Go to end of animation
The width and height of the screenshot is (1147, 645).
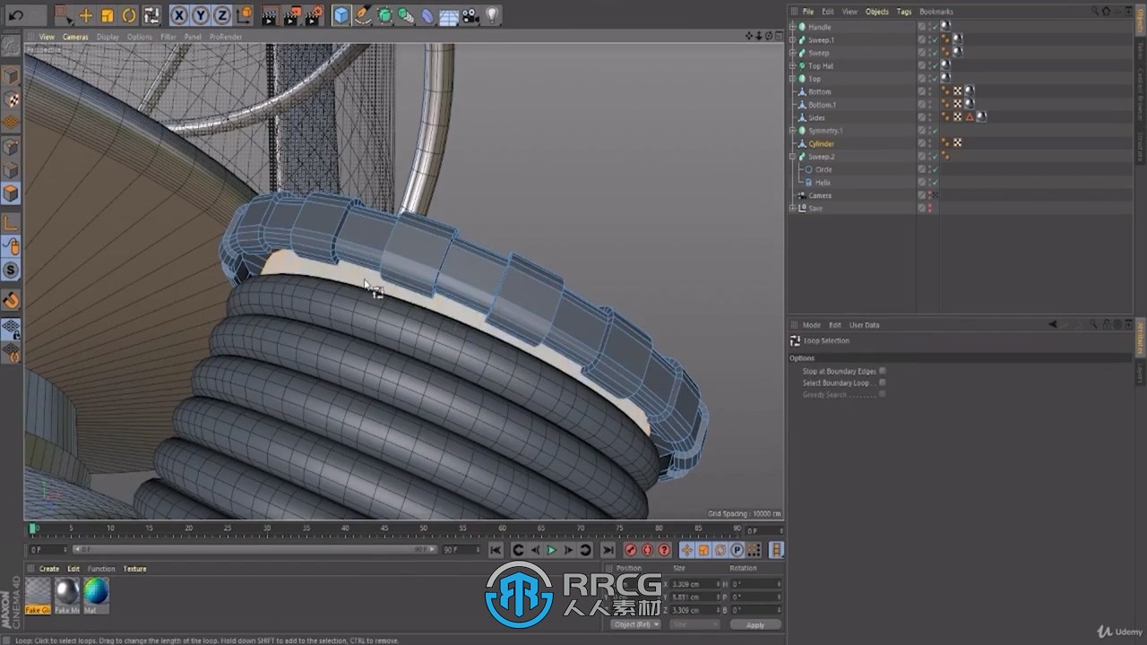tap(608, 550)
